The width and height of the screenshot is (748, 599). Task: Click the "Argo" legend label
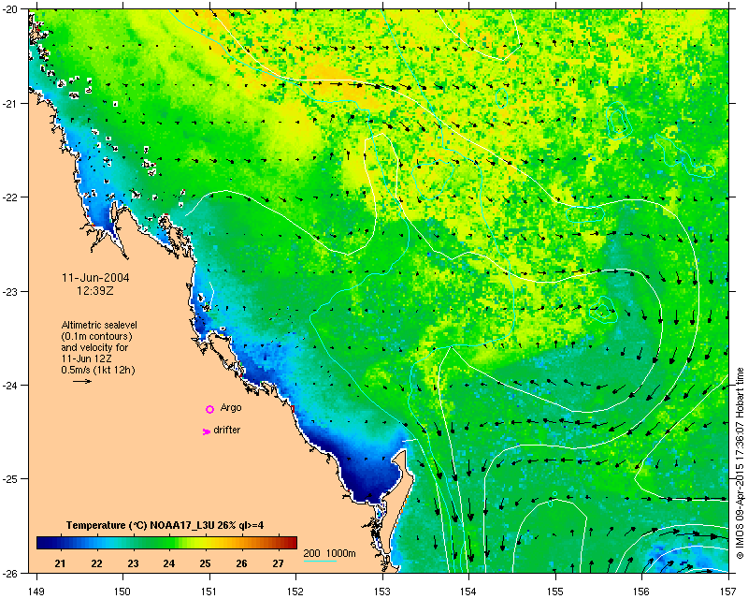tap(231, 408)
